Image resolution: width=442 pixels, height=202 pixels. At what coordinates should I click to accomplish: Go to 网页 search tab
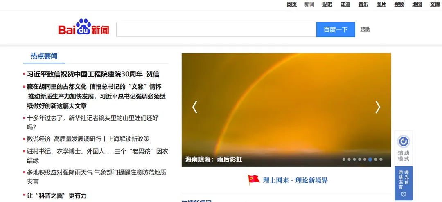[x=292, y=4]
